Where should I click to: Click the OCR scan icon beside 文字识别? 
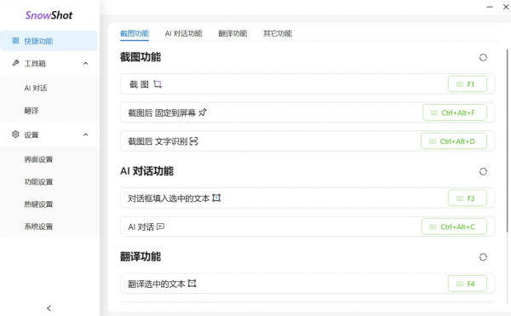tap(193, 141)
